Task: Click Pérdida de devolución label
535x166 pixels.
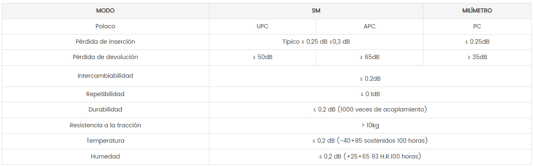Action: (105, 57)
